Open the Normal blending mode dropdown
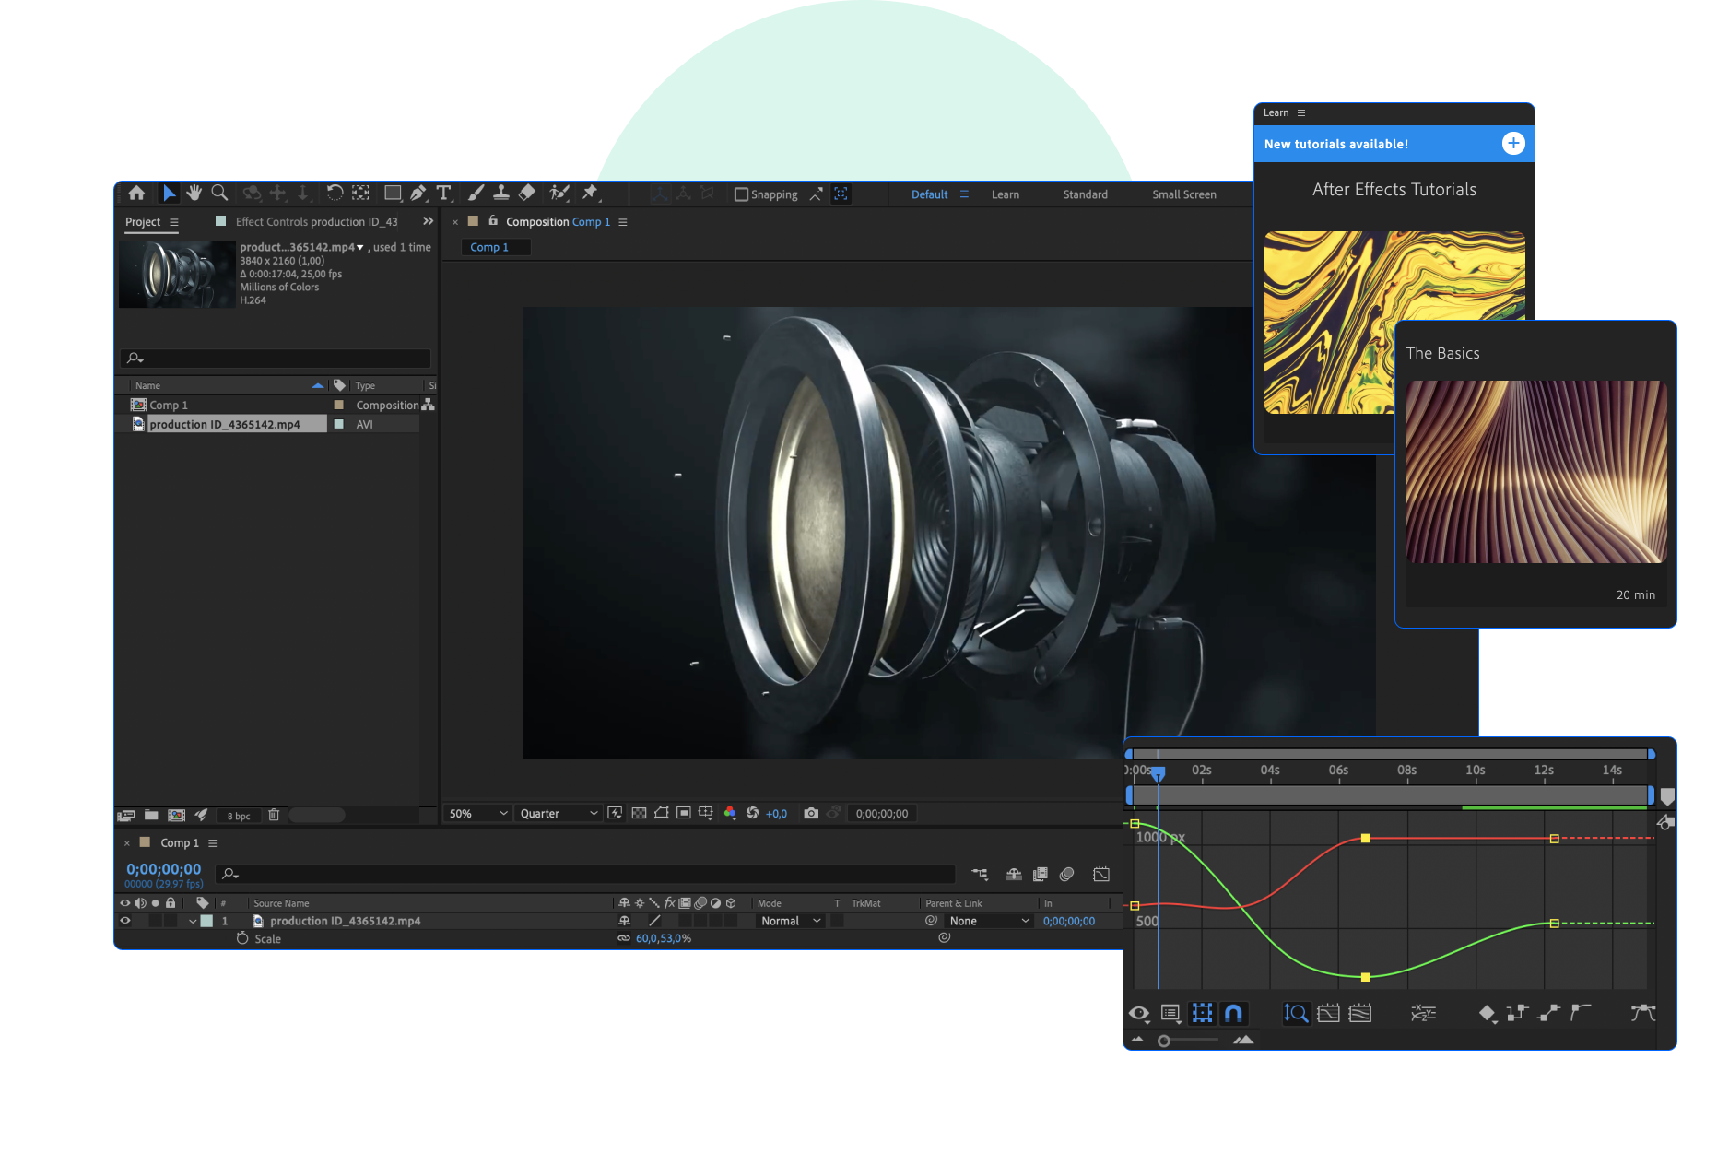Image resolution: width=1729 pixels, height=1153 pixels. point(790,921)
